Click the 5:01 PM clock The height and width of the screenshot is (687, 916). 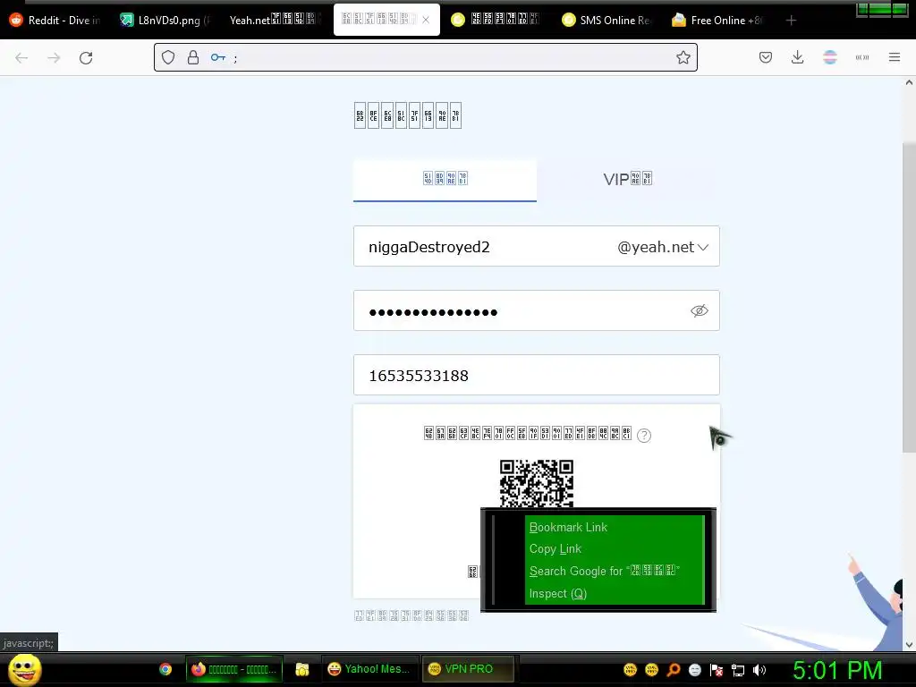[837, 670]
